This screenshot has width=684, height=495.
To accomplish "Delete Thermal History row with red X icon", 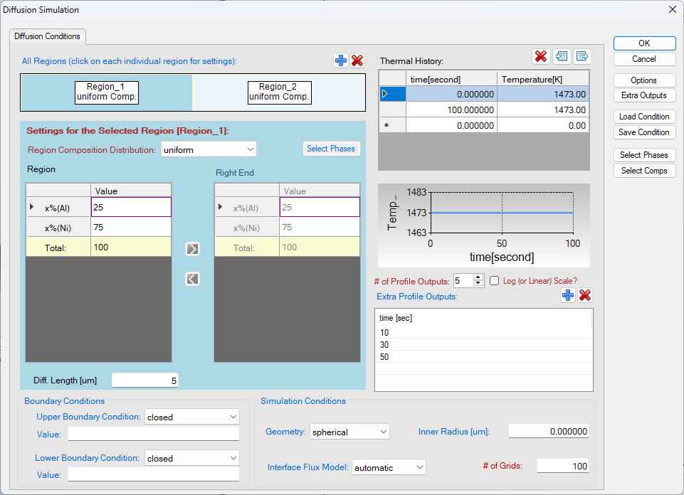I will click(541, 56).
